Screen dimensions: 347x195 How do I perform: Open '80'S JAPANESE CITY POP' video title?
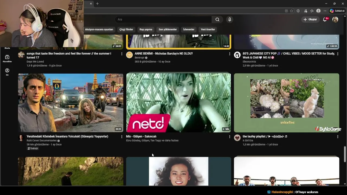point(289,56)
